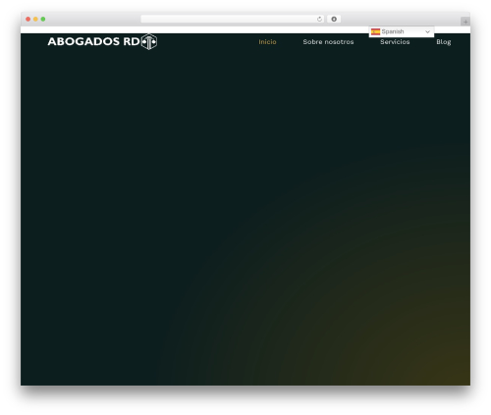Image resolution: width=491 pixels, height=415 pixels.
Task: Open the Inicio menu item
Action: 267,42
